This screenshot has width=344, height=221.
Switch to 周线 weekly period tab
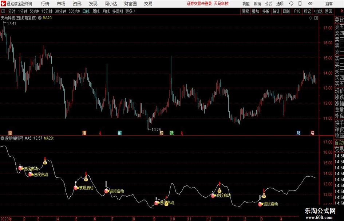point(96,11)
